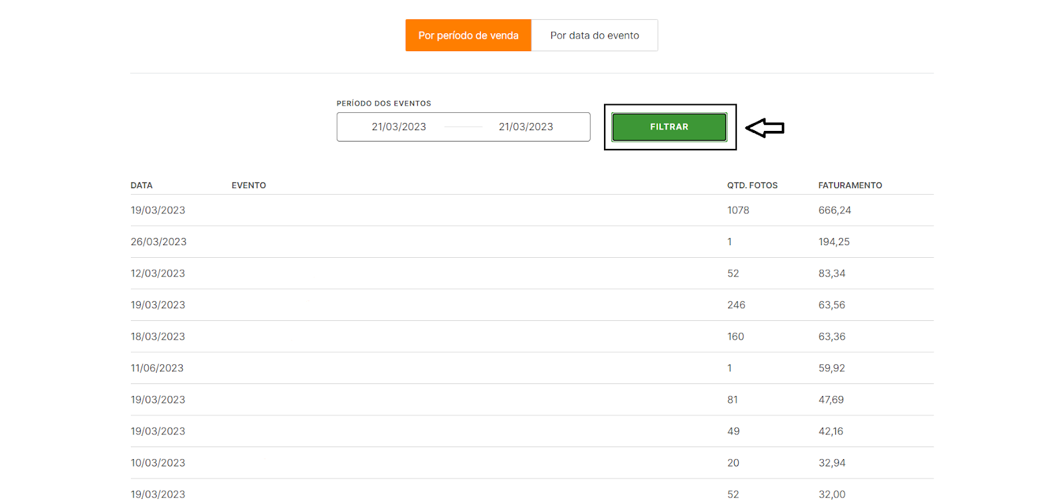Viewport: 1063px width, 503px height.
Task: Switch to Por período de venda tab
Action: coord(468,35)
